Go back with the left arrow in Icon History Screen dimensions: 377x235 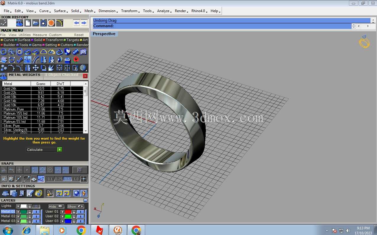77,23
